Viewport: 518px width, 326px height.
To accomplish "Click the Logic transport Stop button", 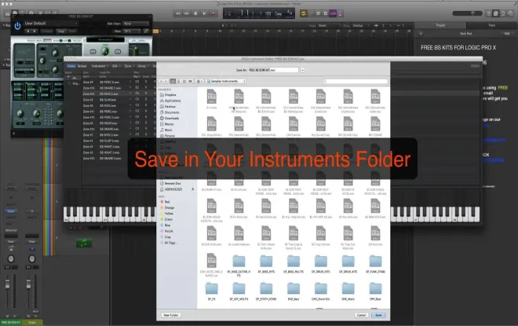I will [195, 13].
